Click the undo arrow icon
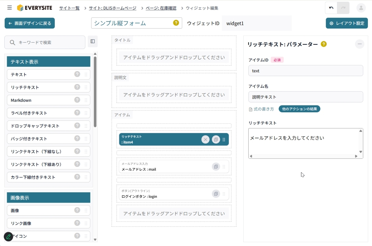Viewport: 372px width, 246px height. (331, 8)
